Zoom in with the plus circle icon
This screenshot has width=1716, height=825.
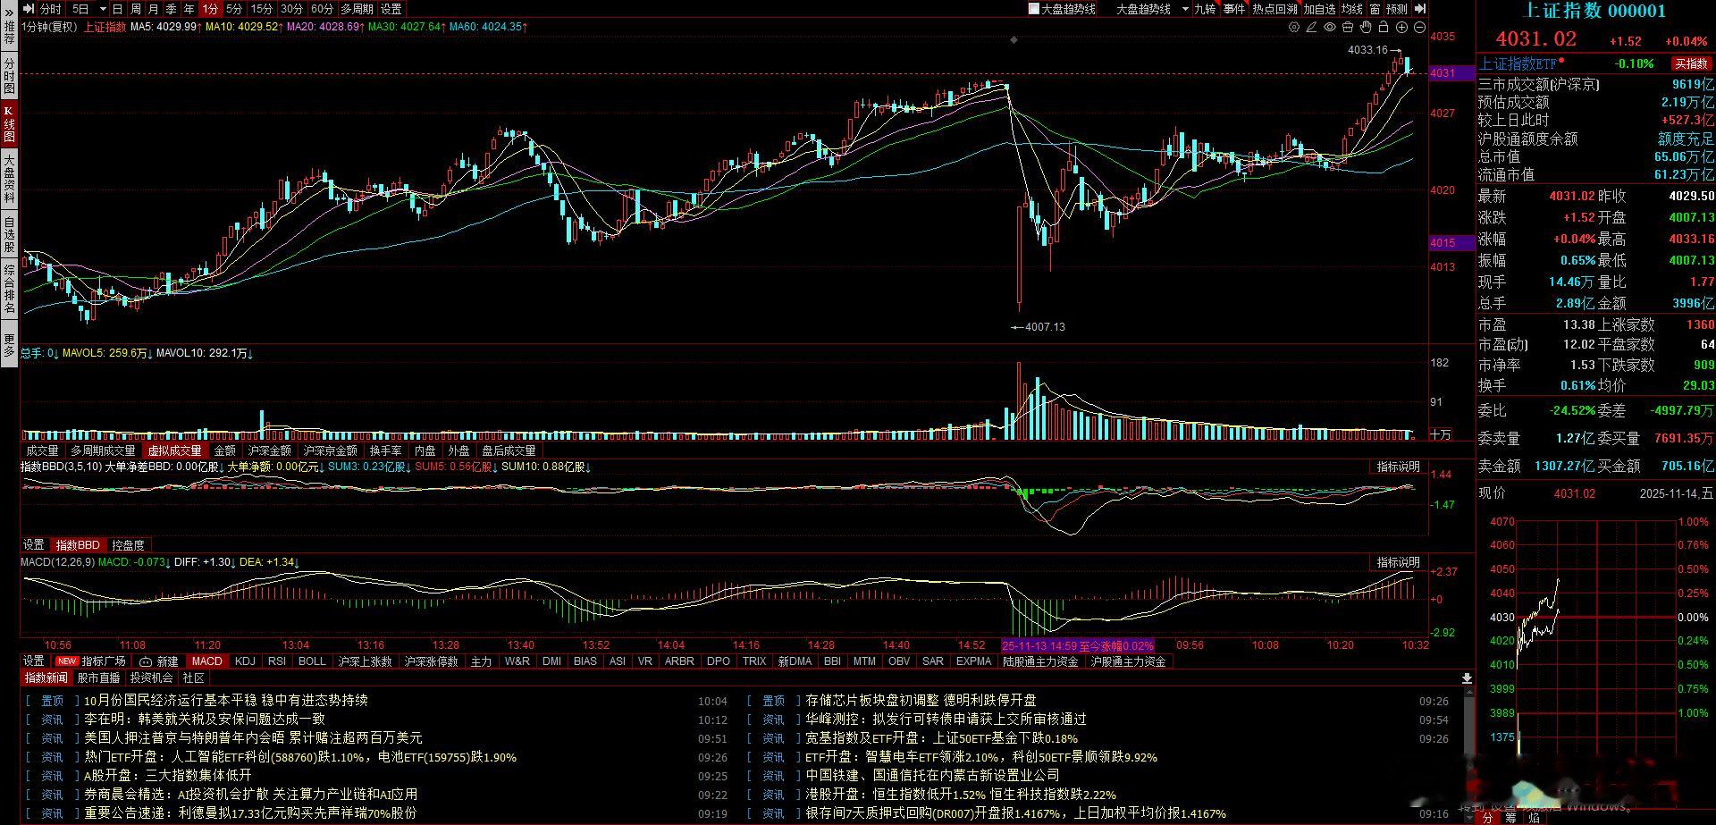pos(1401,27)
